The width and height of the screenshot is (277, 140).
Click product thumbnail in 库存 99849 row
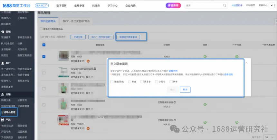63,120
